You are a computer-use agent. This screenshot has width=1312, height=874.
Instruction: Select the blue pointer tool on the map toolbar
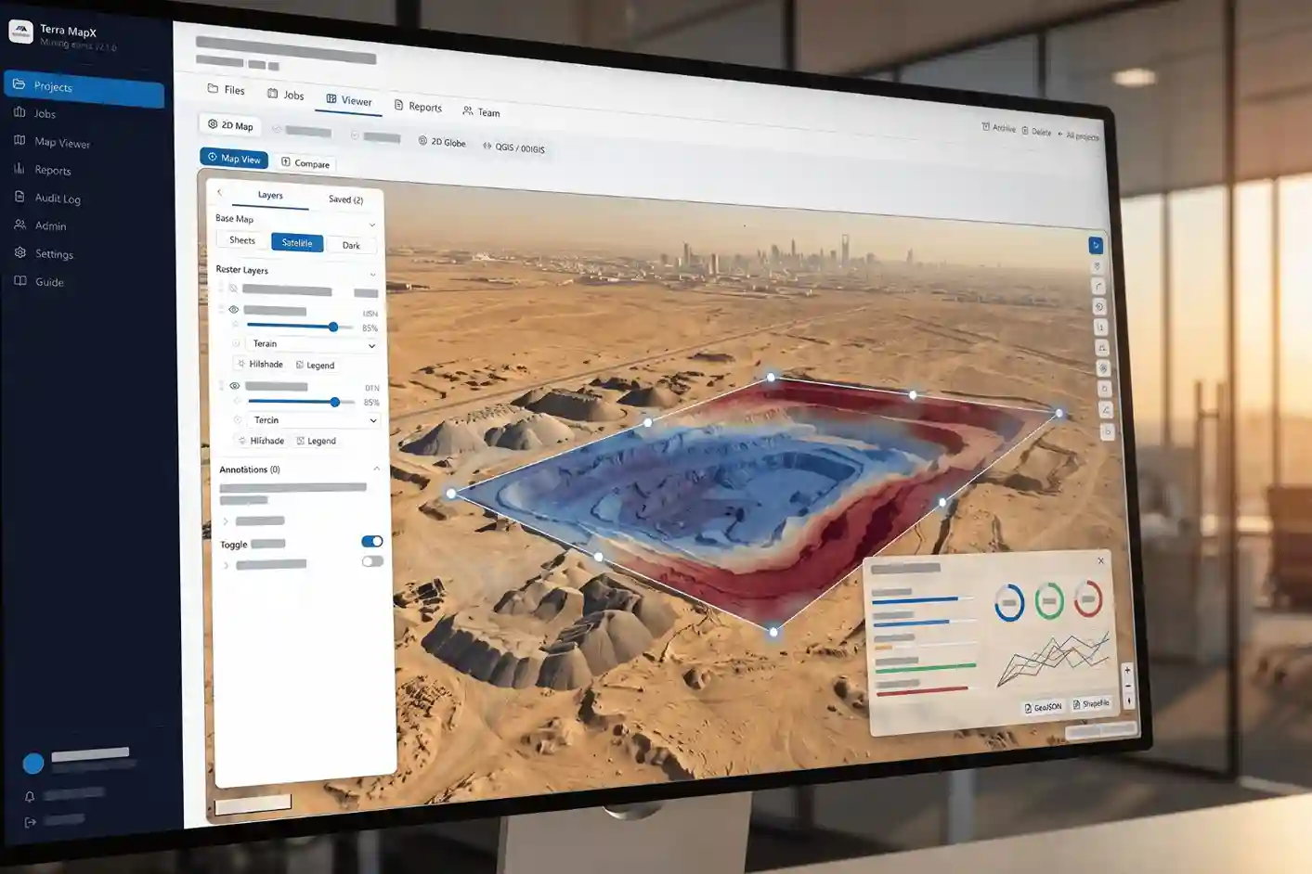[x=1096, y=245]
